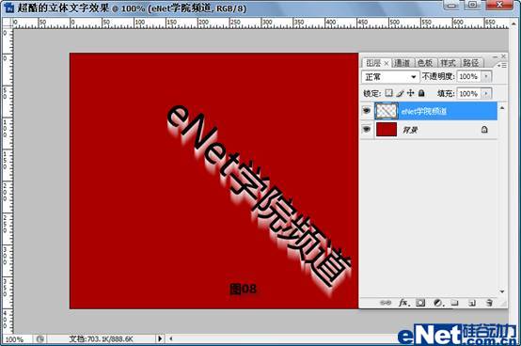
Task: Click the 填充 100% value field
Action: click(x=469, y=93)
